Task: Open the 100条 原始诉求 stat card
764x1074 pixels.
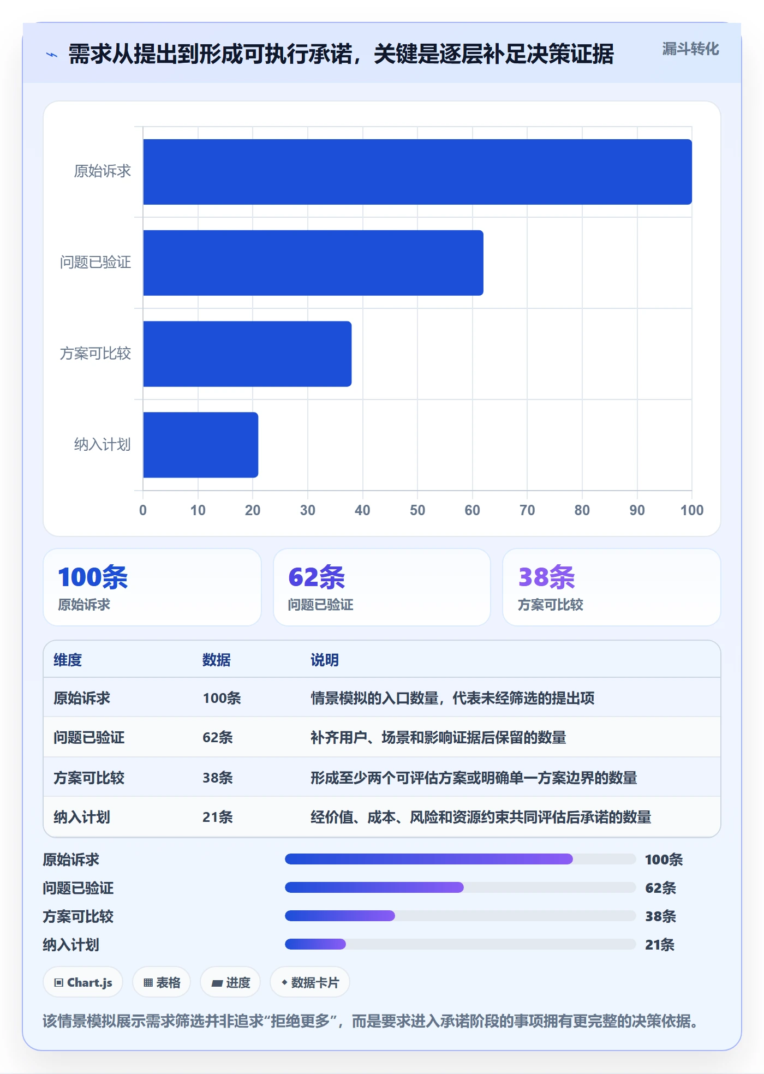Action: point(152,587)
